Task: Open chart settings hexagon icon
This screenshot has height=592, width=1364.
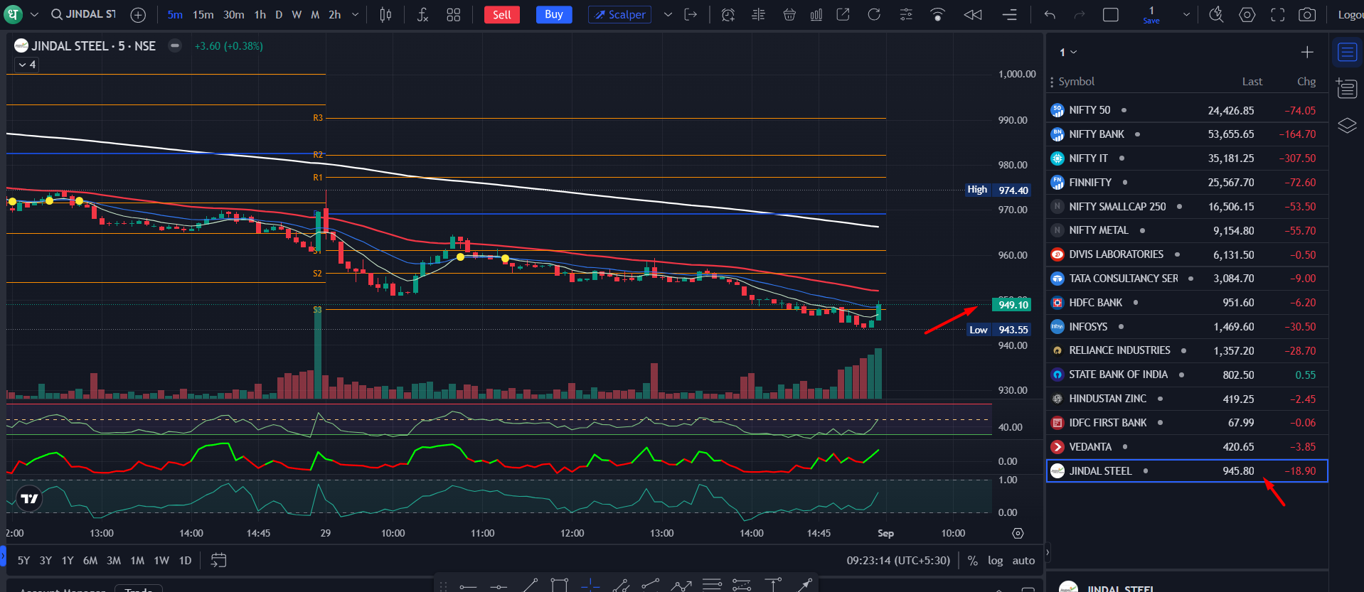Action: (x=1247, y=14)
